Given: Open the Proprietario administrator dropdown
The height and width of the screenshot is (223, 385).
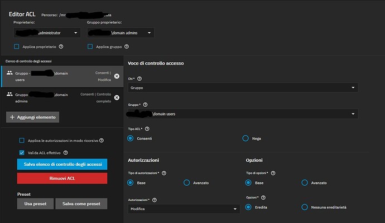Looking at the screenshot, I should coord(47,33).
